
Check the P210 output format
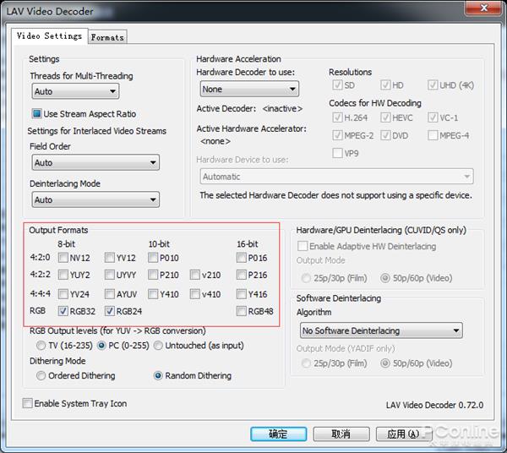pos(153,275)
